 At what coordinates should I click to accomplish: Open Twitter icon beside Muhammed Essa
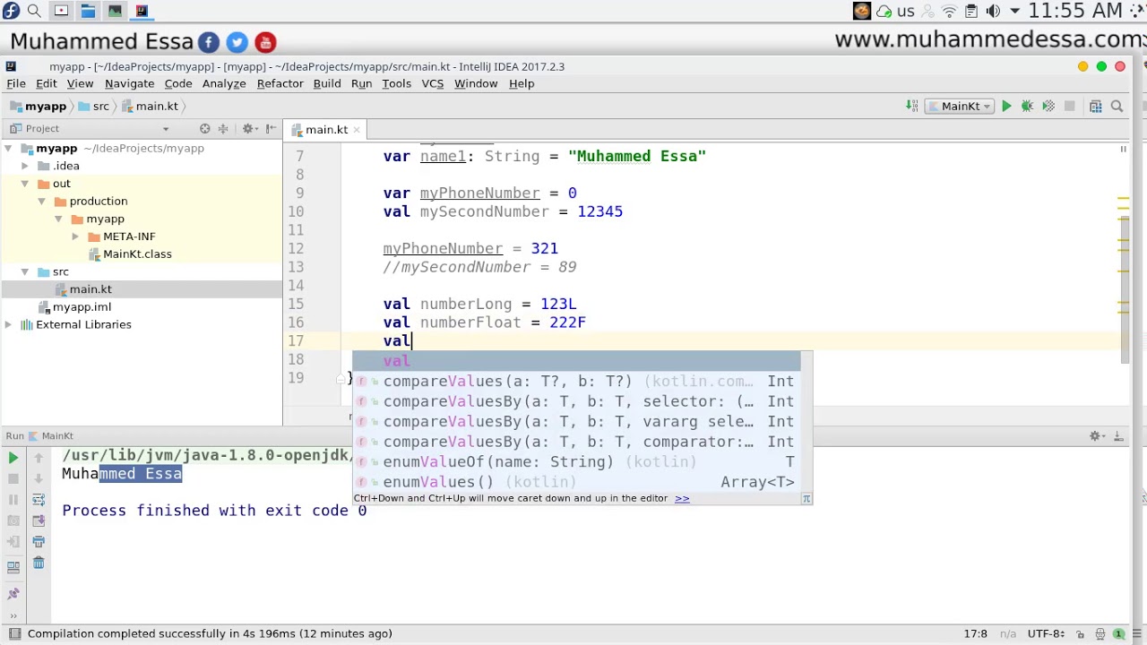(x=237, y=42)
